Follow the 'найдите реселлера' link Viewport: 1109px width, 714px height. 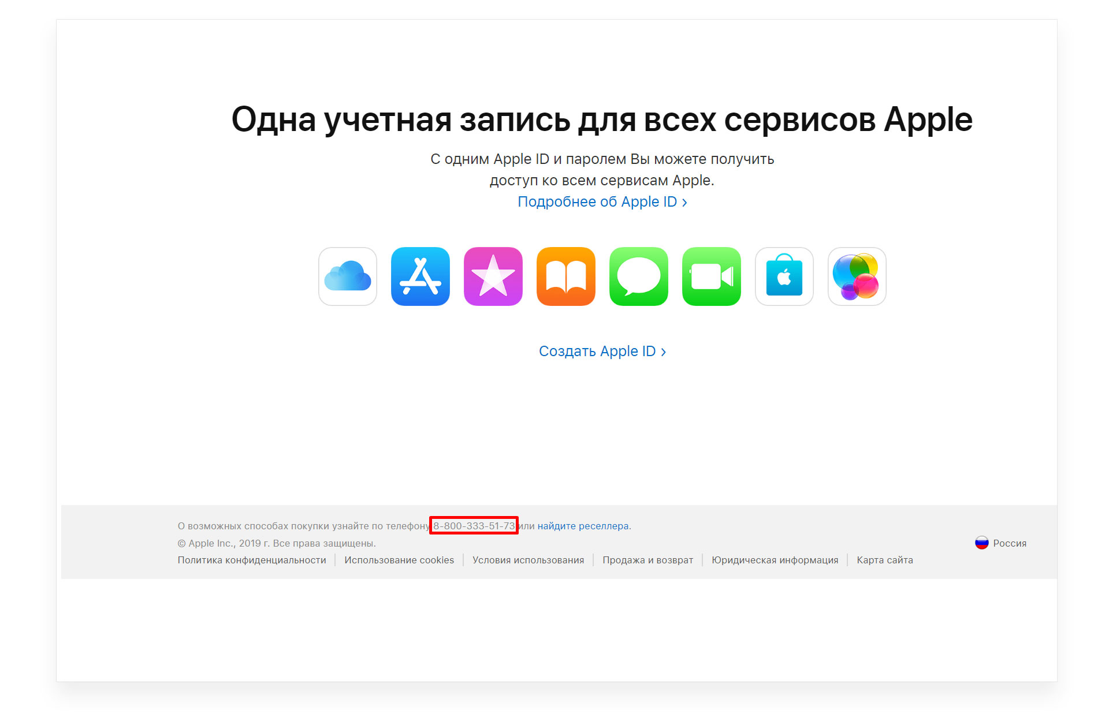click(x=583, y=526)
